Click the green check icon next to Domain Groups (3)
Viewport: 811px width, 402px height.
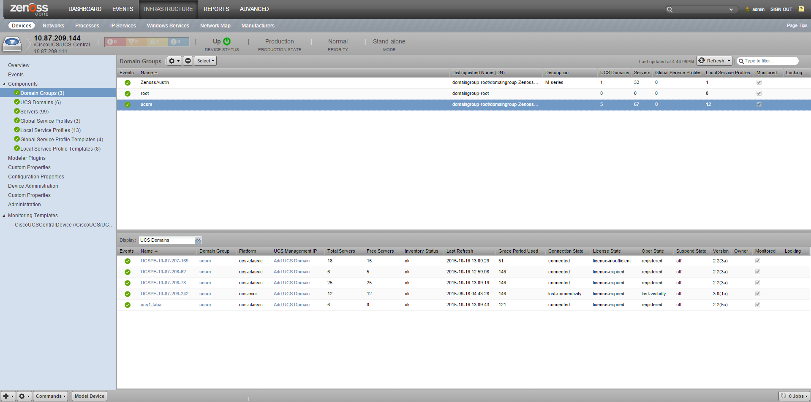click(17, 93)
